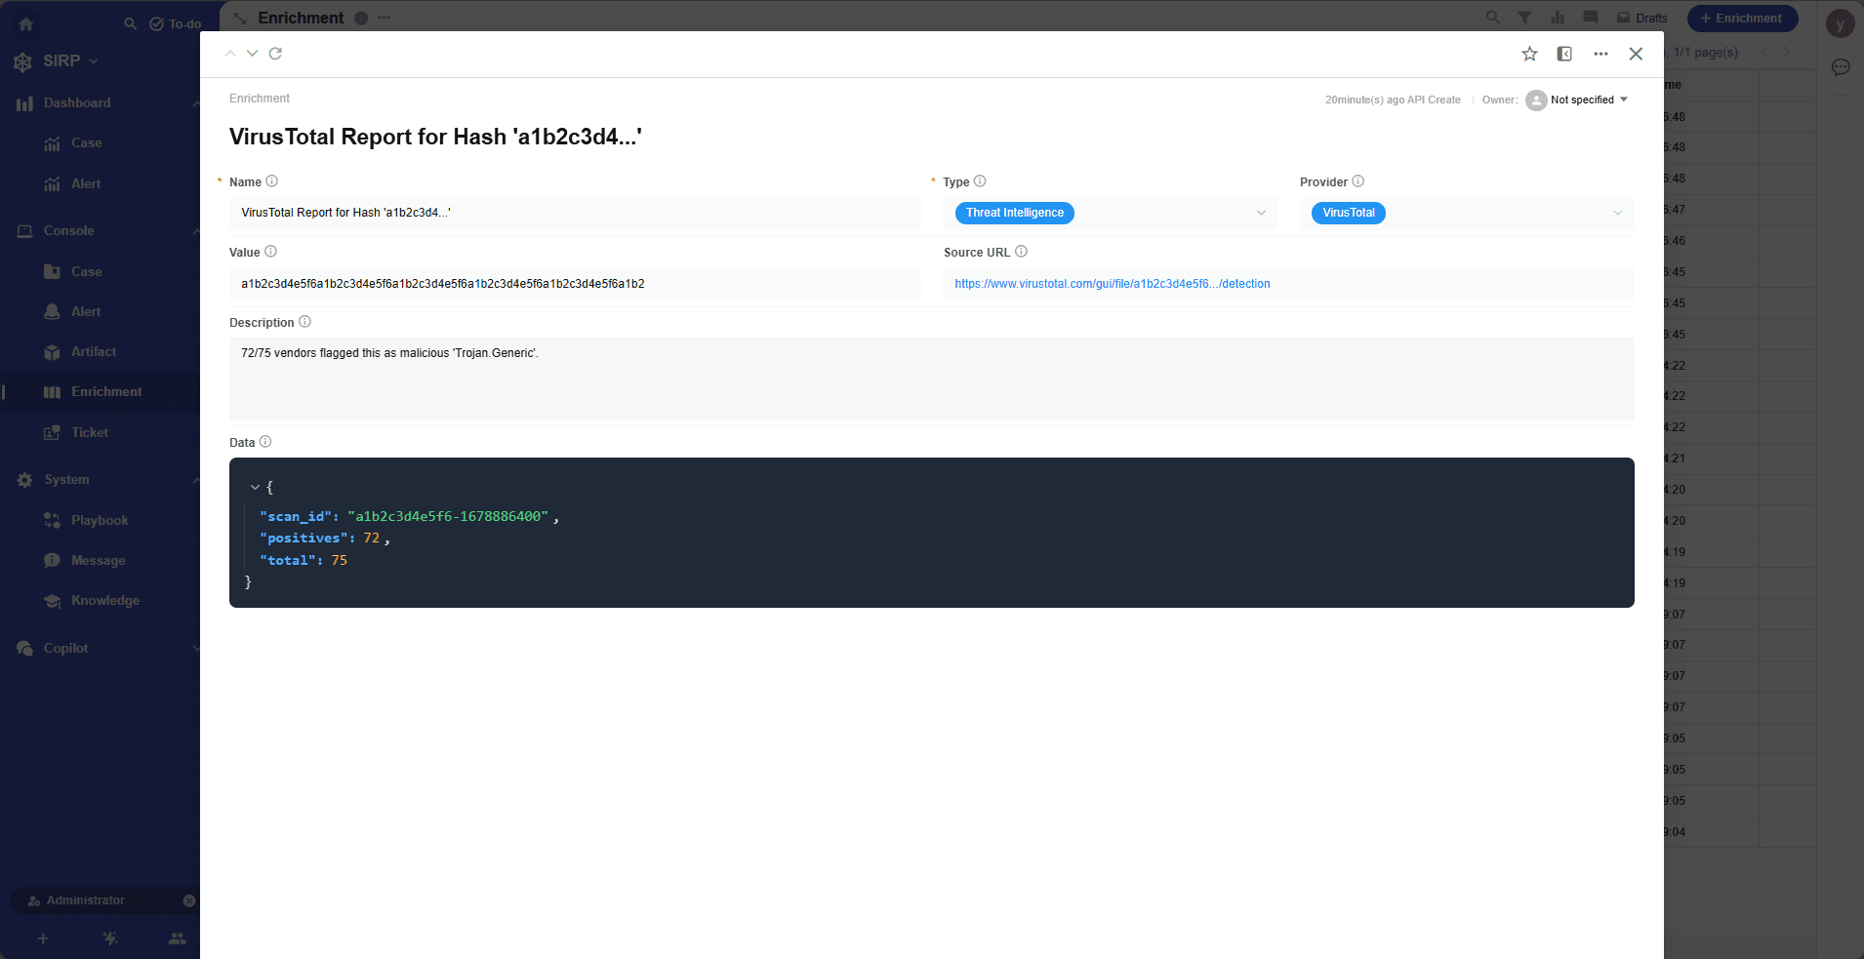Click the Value hash input field

click(x=575, y=284)
